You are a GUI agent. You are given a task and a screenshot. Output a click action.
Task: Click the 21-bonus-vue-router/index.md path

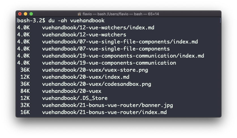coord(104,112)
